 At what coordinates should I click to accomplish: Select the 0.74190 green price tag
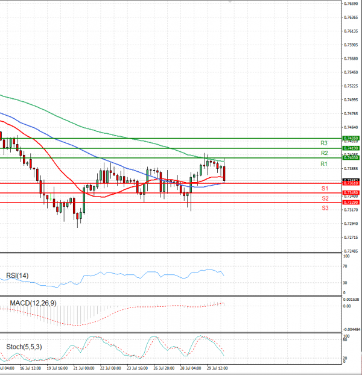(x=351, y=148)
